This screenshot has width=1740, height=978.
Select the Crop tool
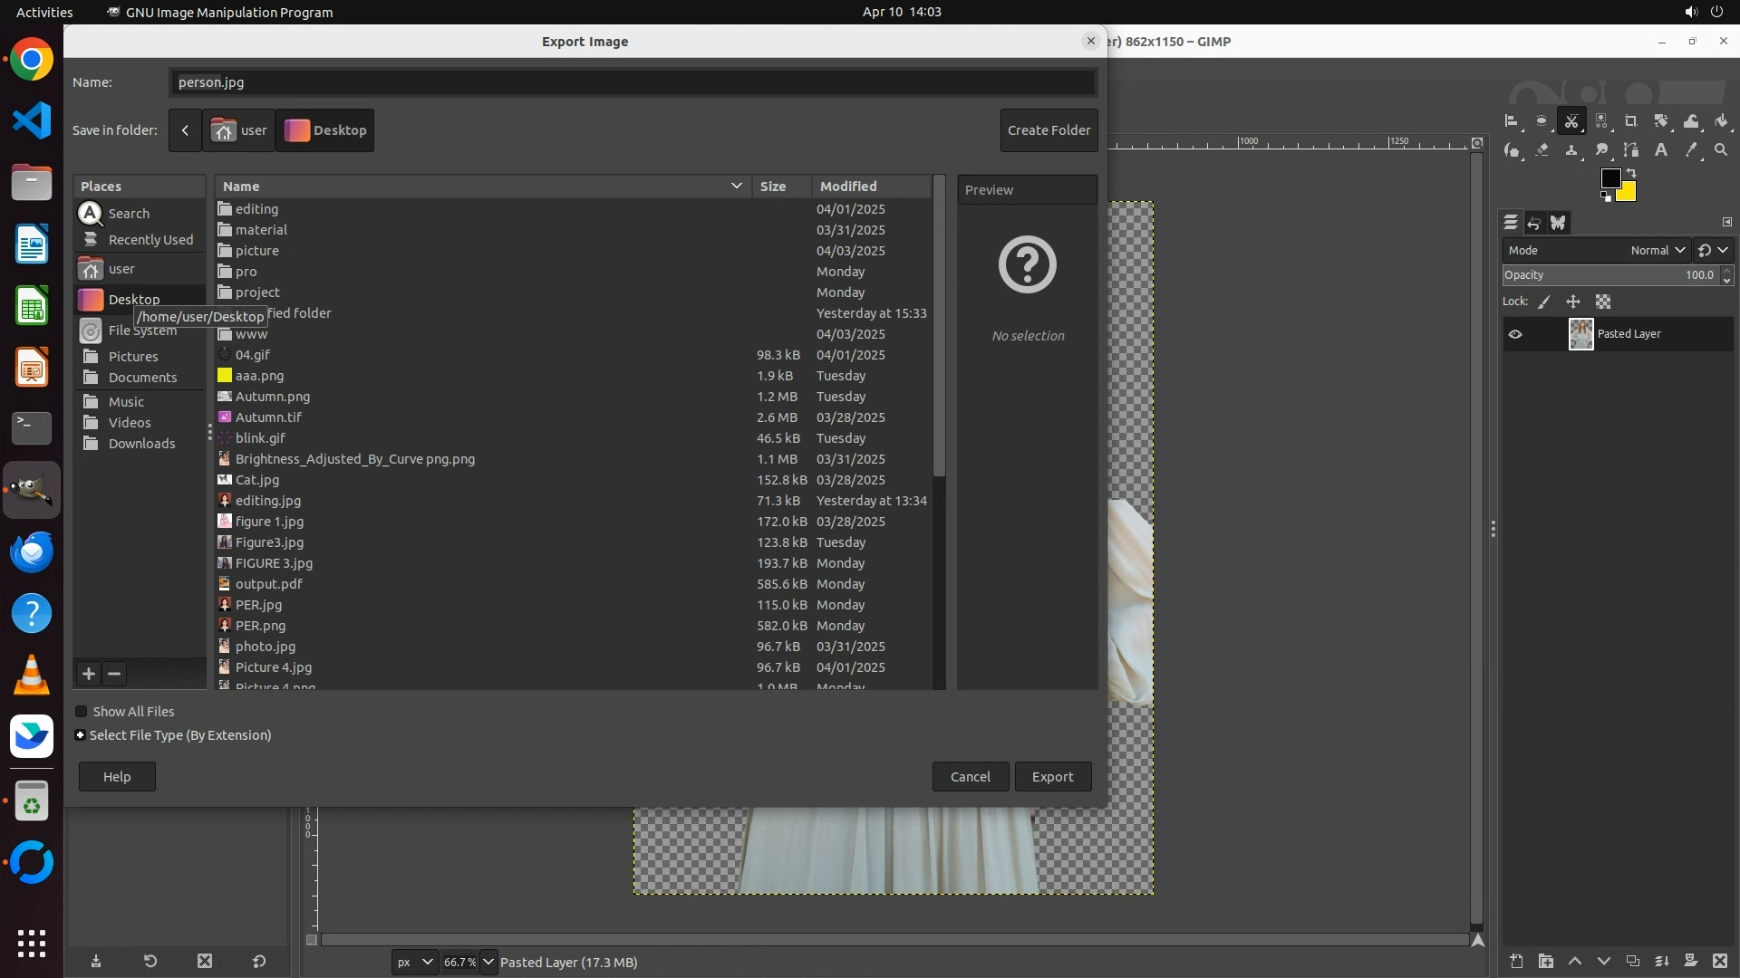coord(1631,121)
